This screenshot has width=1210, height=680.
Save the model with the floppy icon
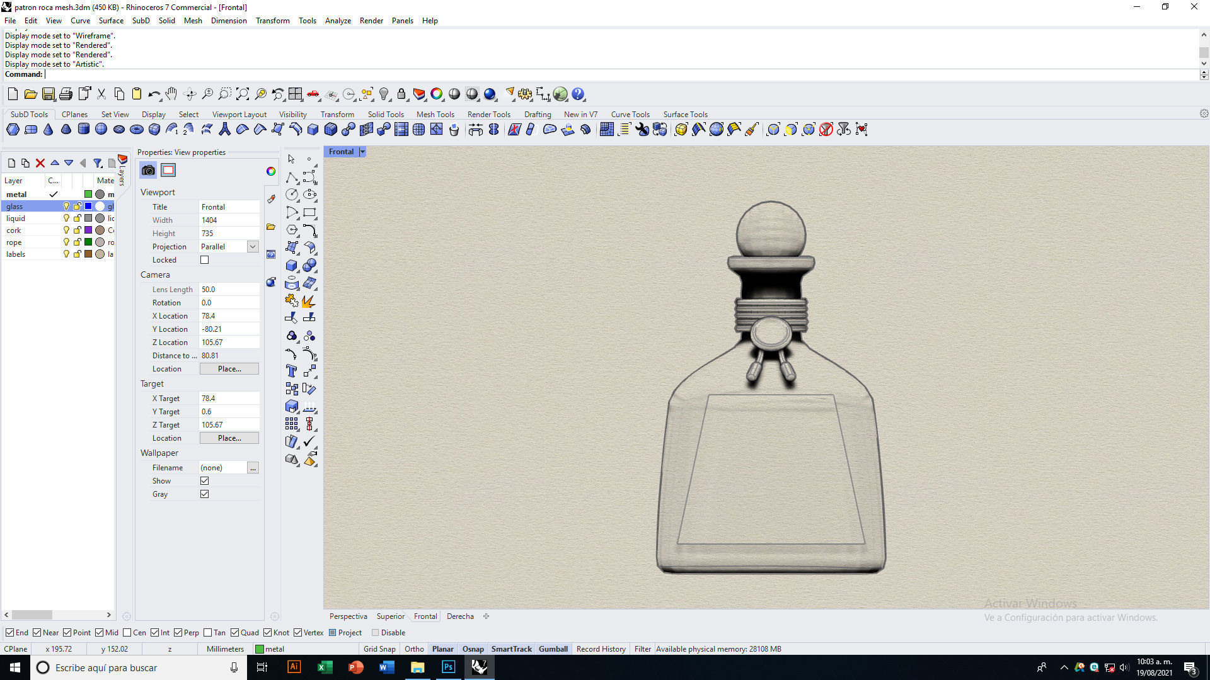(48, 94)
